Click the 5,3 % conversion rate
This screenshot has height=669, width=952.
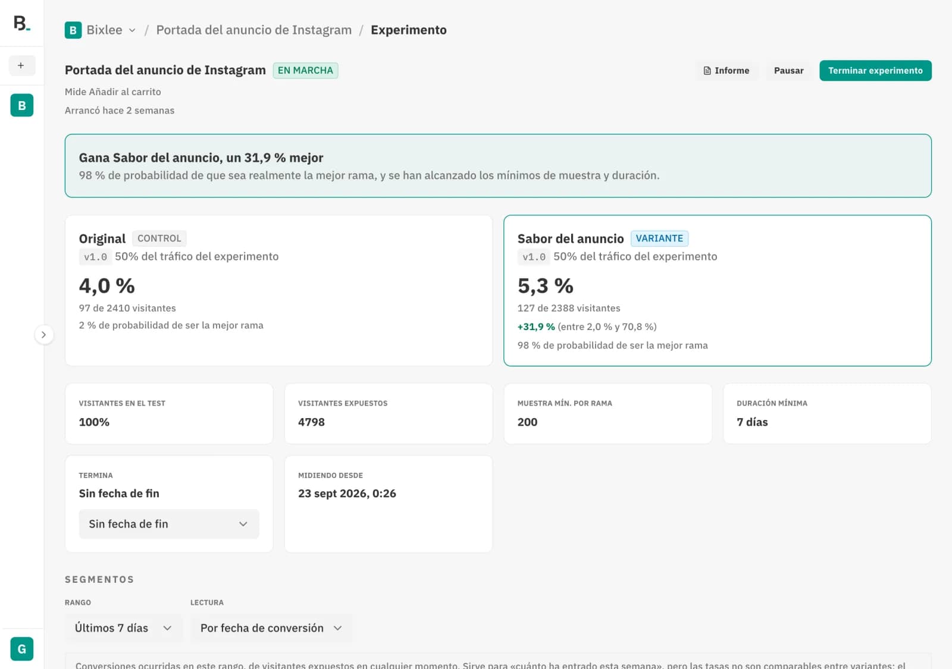pos(546,286)
